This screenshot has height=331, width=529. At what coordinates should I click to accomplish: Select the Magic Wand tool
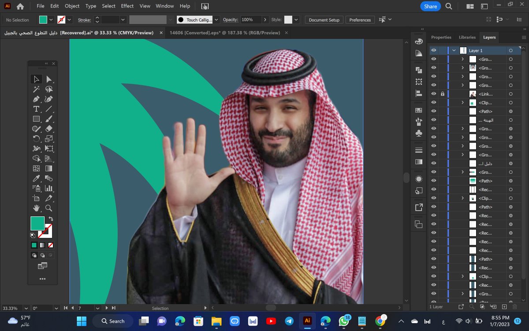37,89
